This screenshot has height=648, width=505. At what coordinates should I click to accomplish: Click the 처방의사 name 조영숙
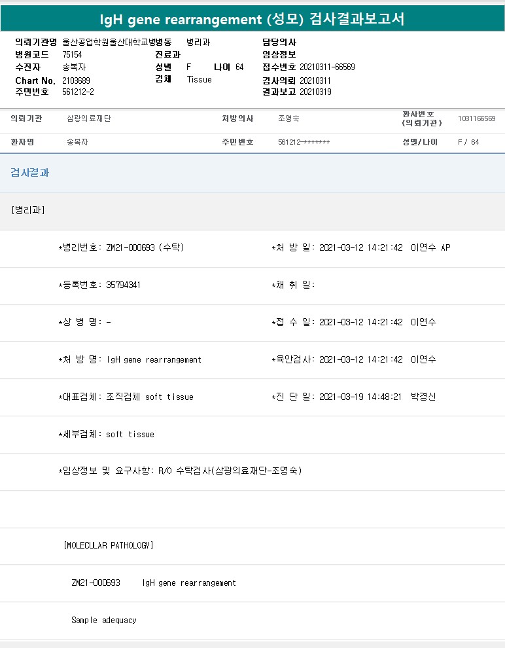click(288, 118)
